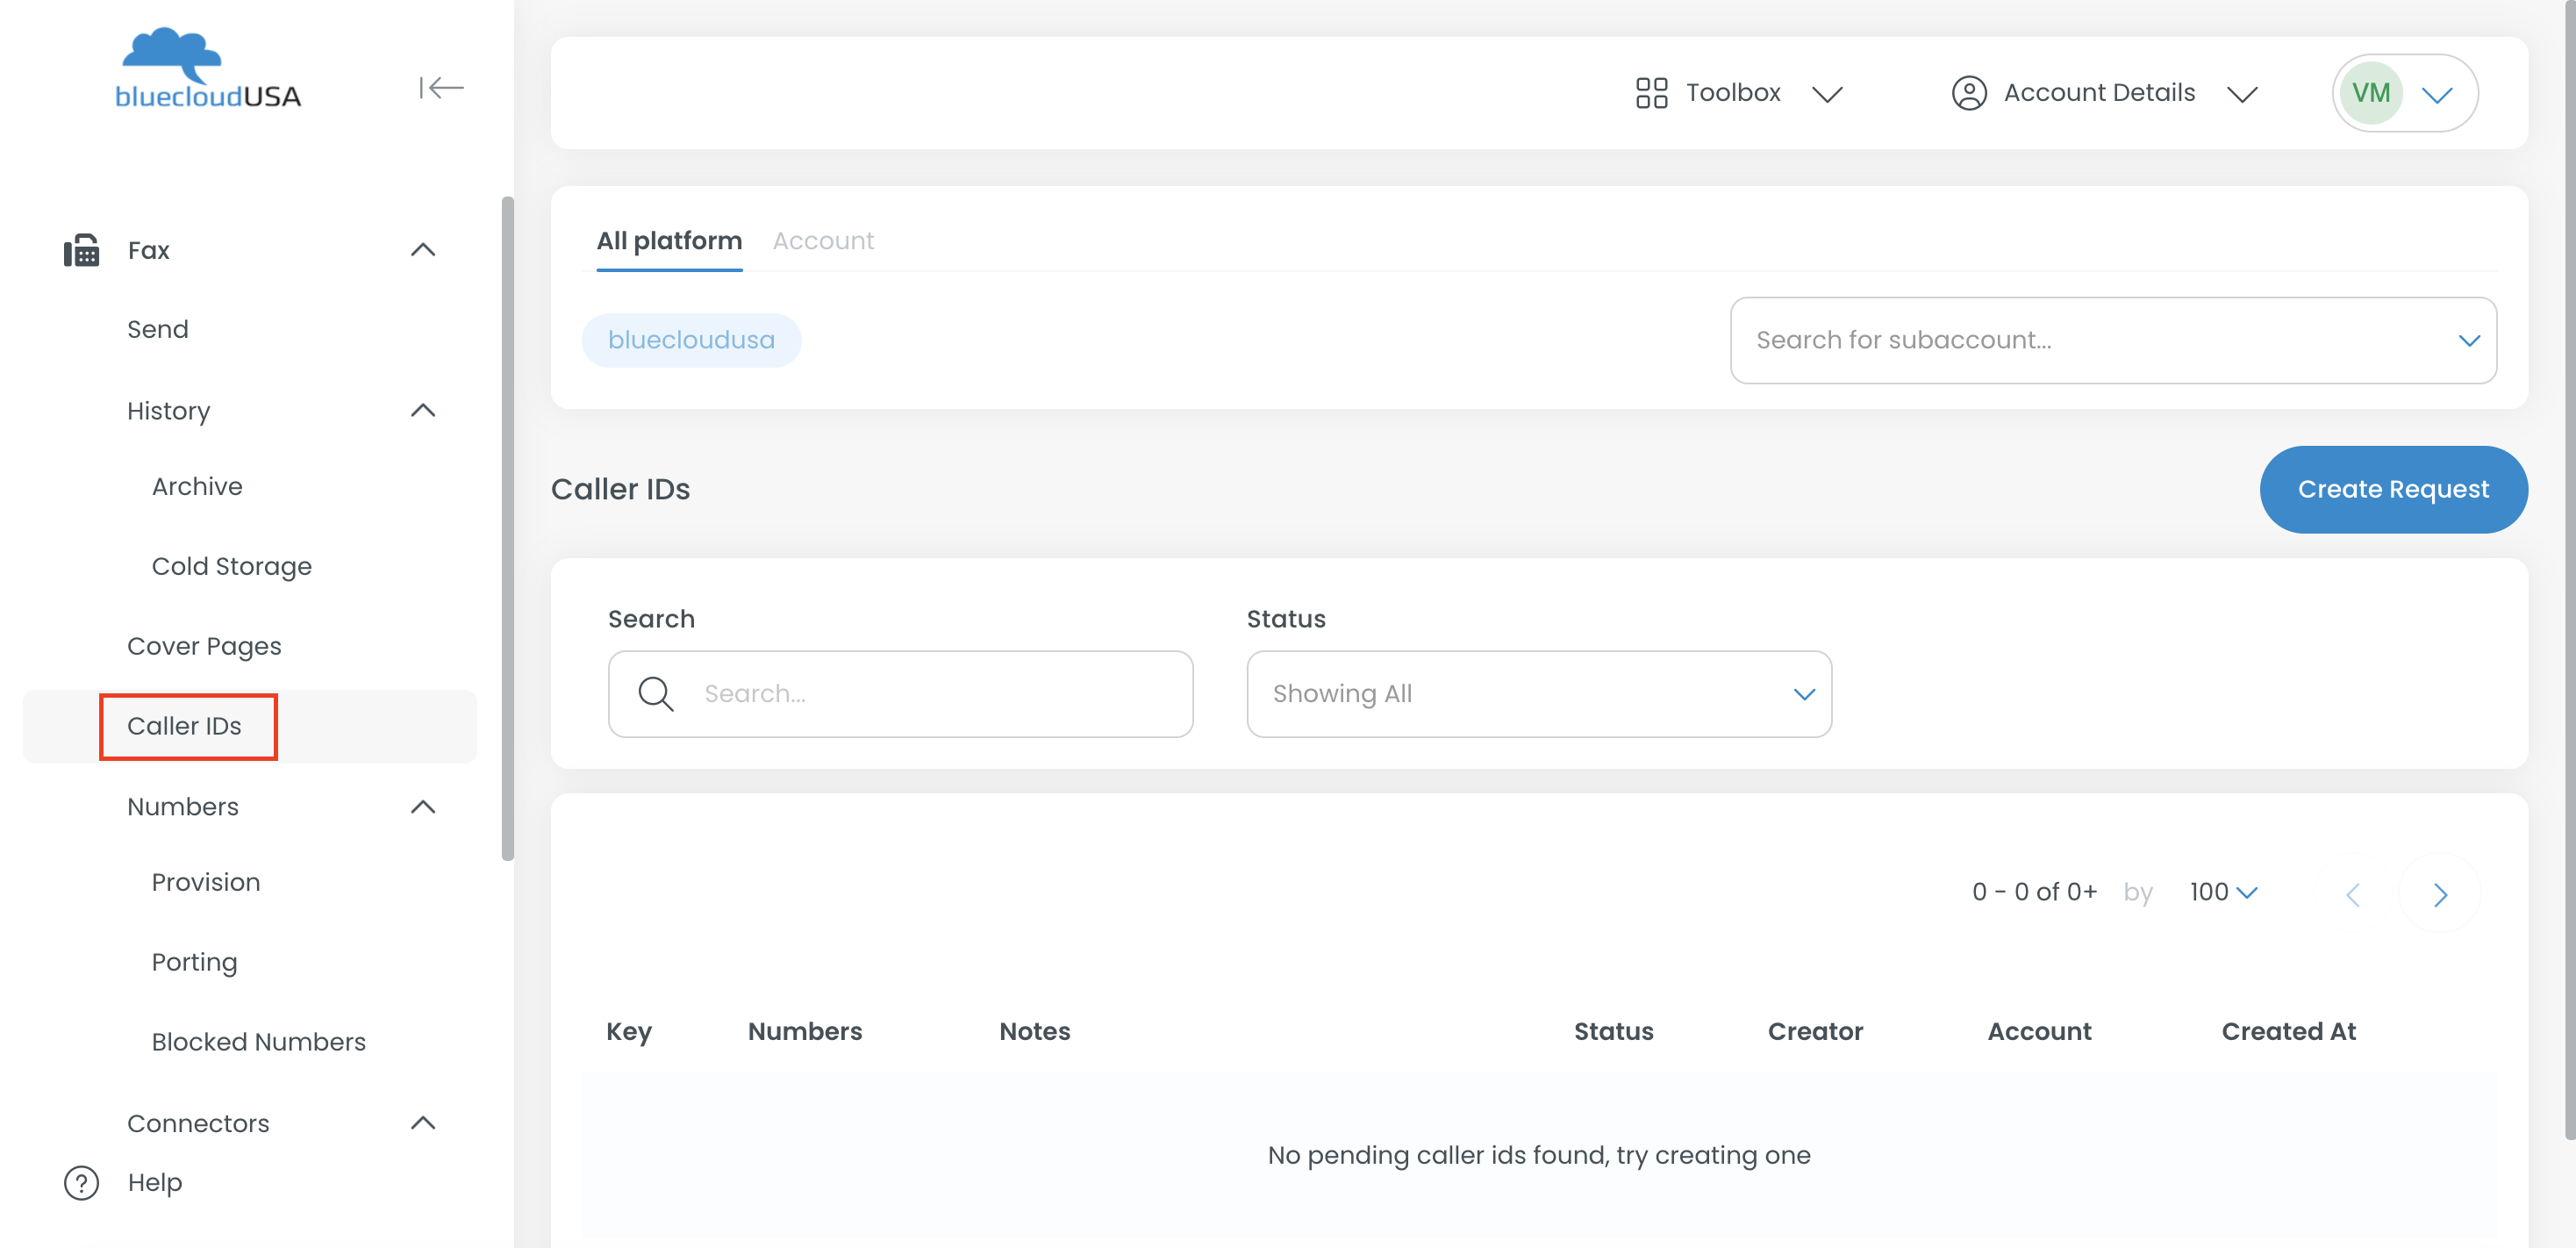Click the VM avatar circle
2576x1248 pixels.
2370,93
